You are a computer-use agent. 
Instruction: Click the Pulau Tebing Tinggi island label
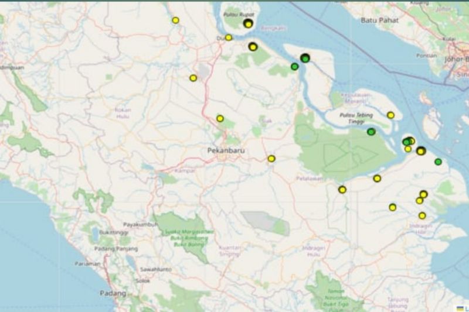356,119
